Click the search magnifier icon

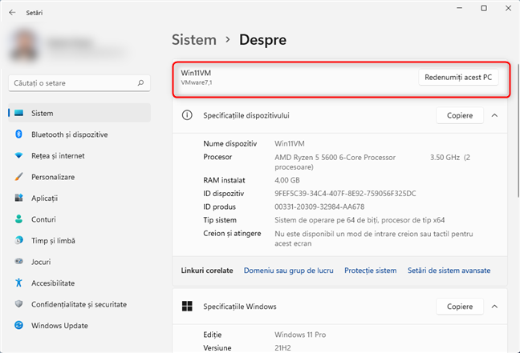pyautogui.click(x=140, y=82)
